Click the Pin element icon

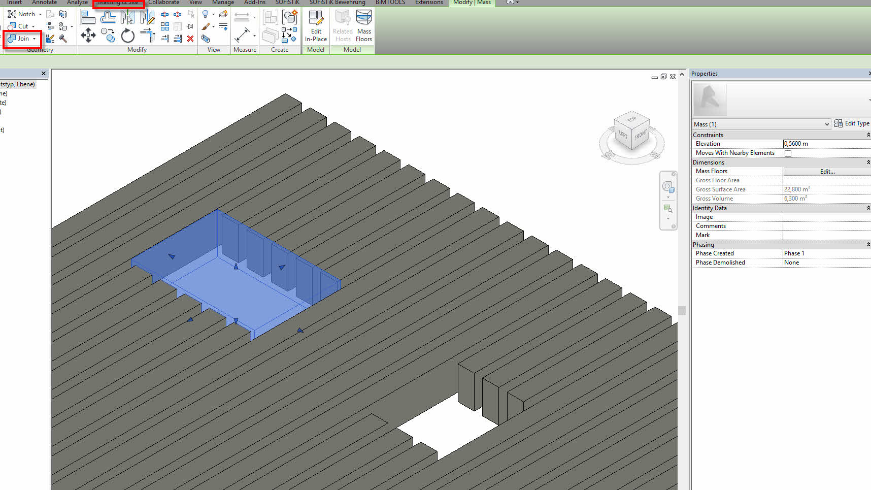[x=190, y=26]
